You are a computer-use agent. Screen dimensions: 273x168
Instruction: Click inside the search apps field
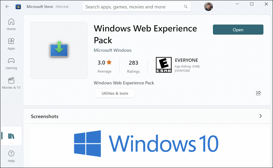point(136,7)
